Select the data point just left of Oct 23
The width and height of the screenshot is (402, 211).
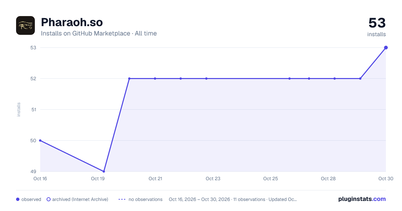click(206, 79)
